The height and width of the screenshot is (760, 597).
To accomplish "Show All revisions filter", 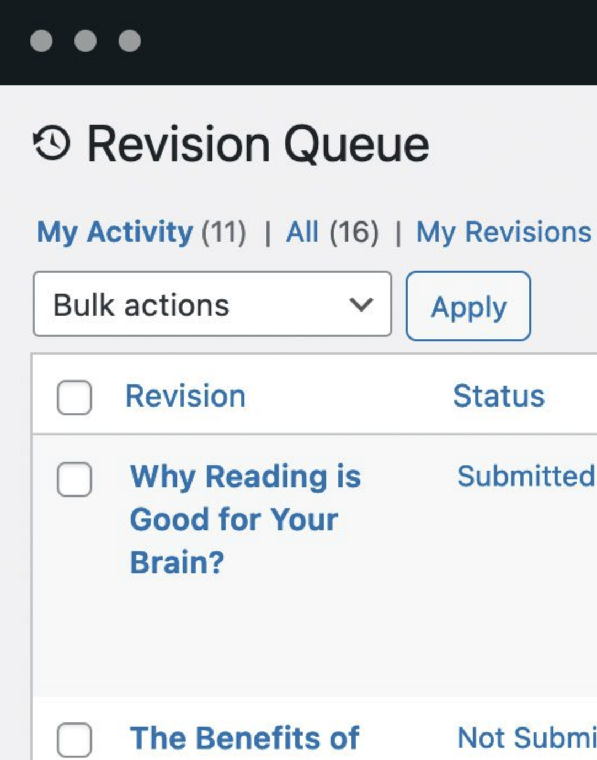I will coord(302,232).
